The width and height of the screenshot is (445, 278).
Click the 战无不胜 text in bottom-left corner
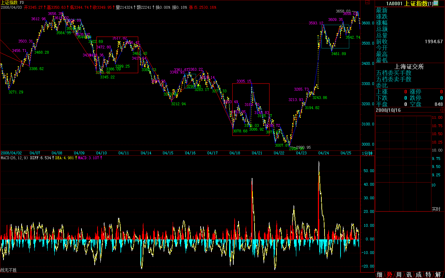pyautogui.click(x=8, y=270)
